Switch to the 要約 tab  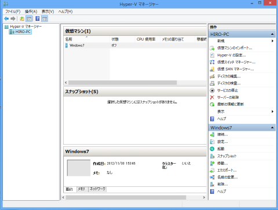click(69, 189)
